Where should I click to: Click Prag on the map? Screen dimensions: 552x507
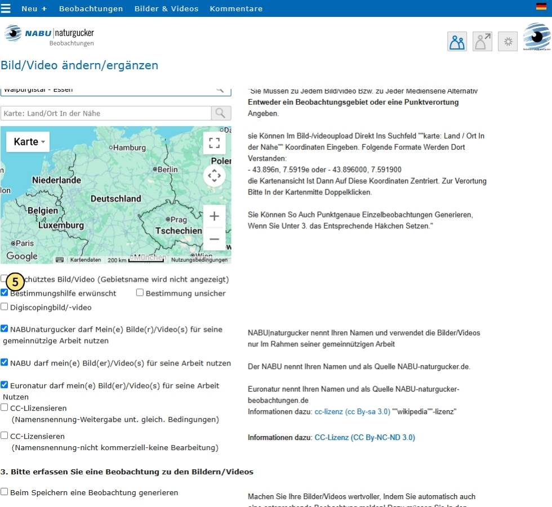(x=176, y=220)
